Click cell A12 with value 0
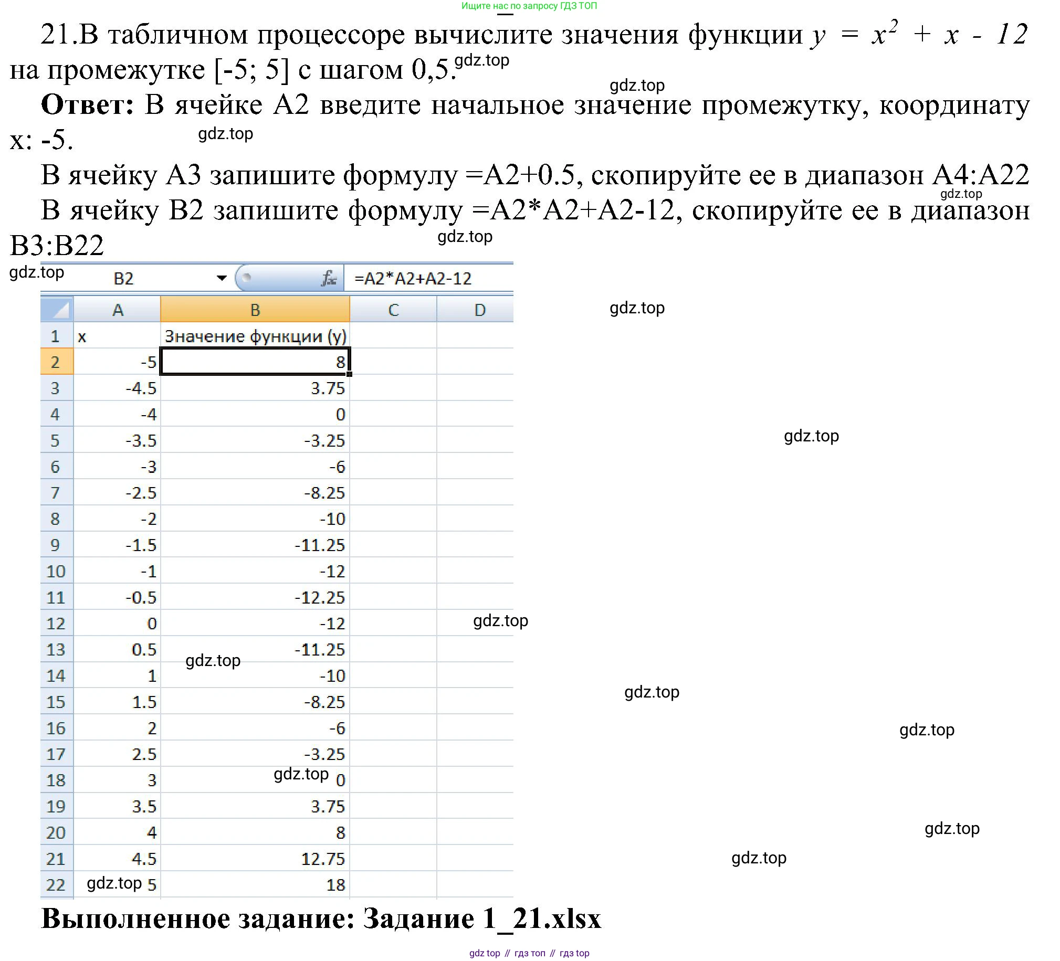Viewport: 1060px width, 961px height. pyautogui.click(x=117, y=623)
